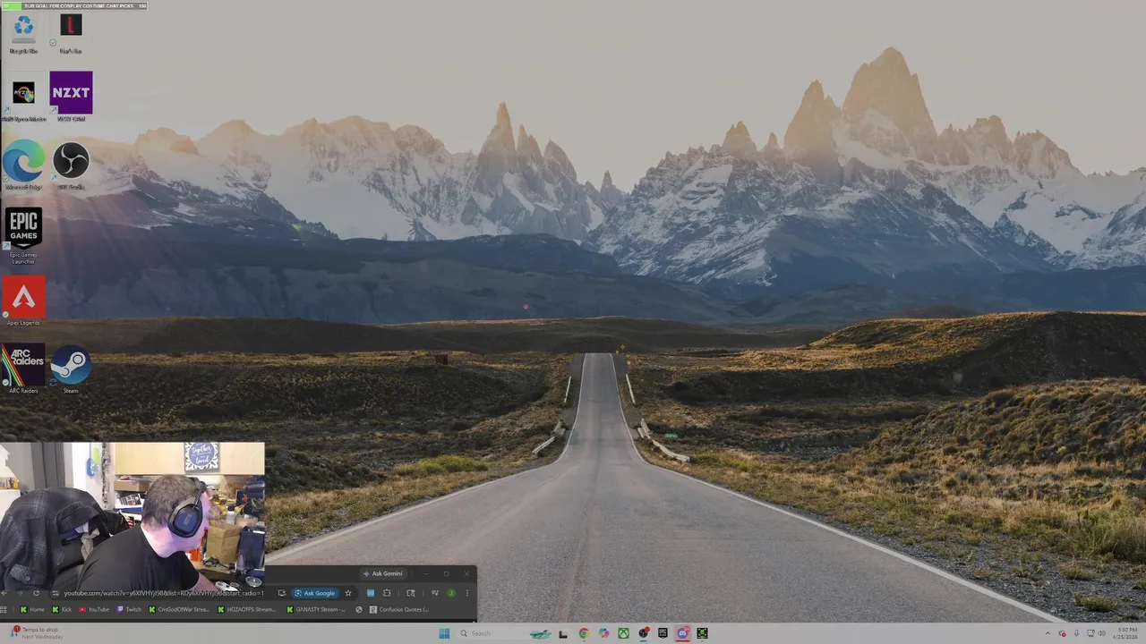Open the NZXT CAM desktop shortcut
This screenshot has width=1146, height=644.
[x=71, y=97]
